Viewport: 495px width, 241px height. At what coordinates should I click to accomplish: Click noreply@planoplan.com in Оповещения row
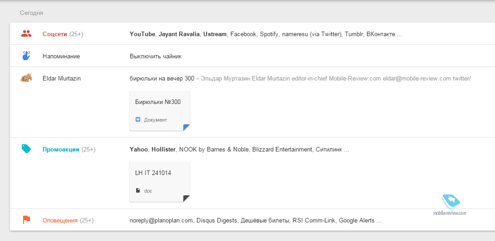[161, 221]
